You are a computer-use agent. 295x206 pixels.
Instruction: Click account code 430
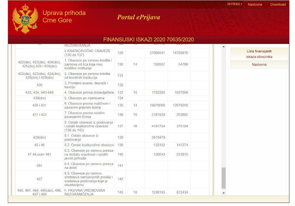pos(39,85)
